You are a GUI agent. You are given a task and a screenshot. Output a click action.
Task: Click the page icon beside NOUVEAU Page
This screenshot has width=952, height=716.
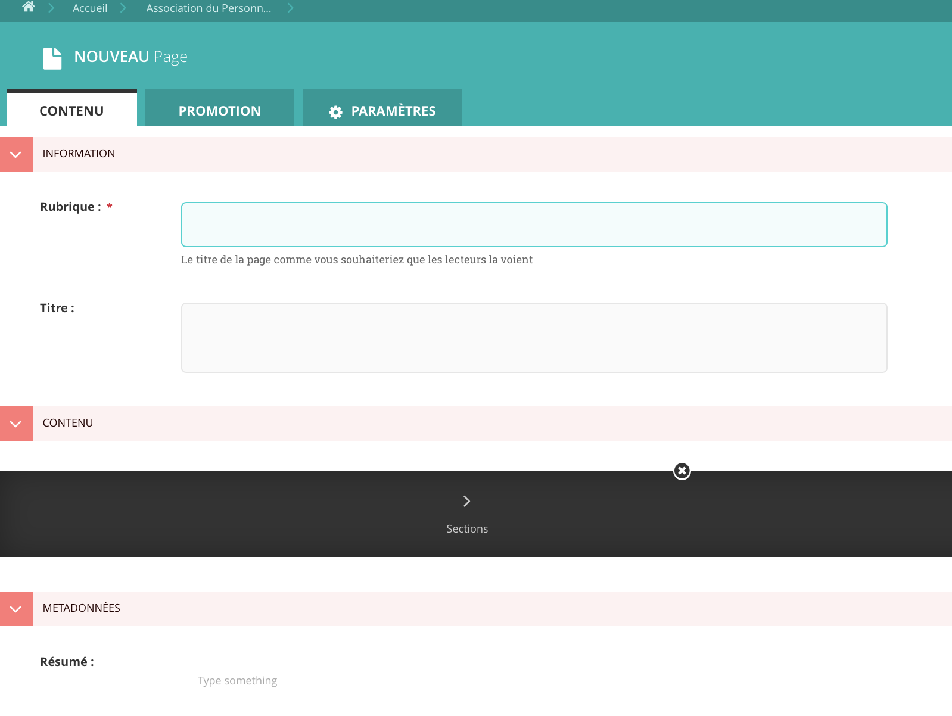[x=52, y=58]
